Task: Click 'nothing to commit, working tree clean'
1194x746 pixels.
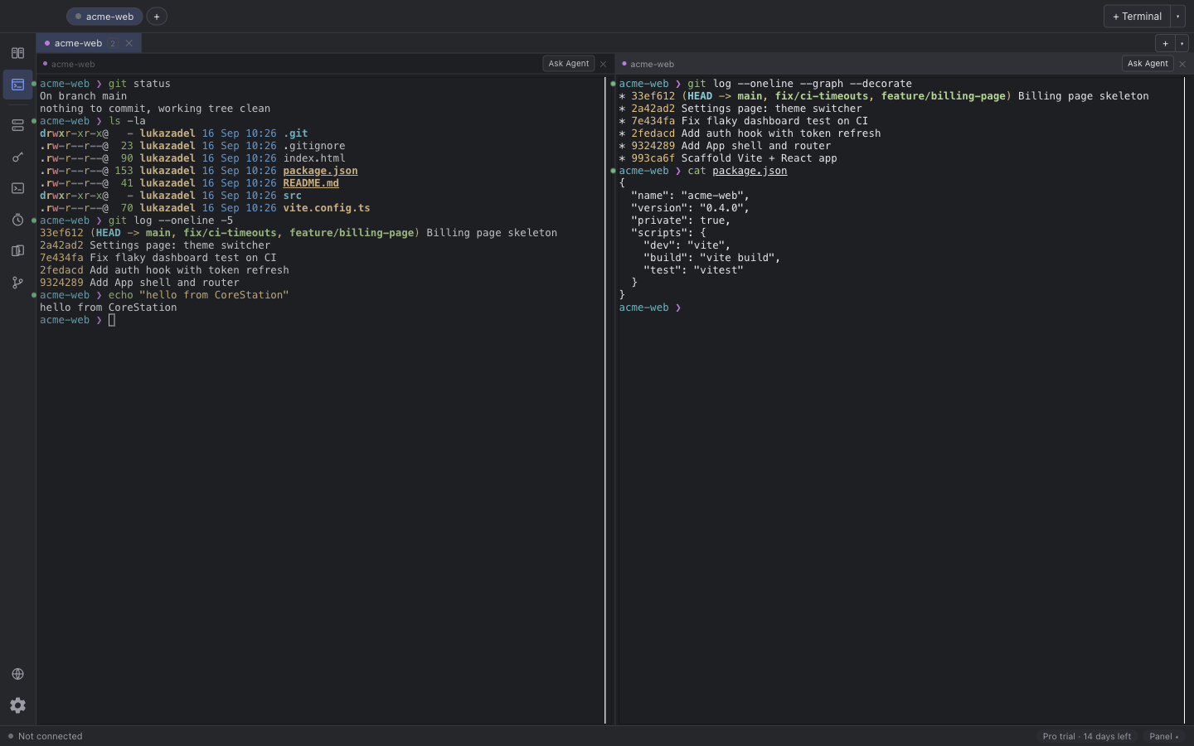Action: coord(155,109)
